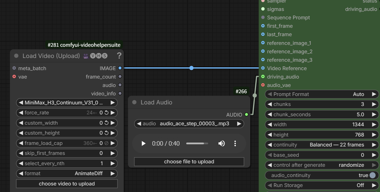Click the meta_batch input connector

(x=14, y=68)
